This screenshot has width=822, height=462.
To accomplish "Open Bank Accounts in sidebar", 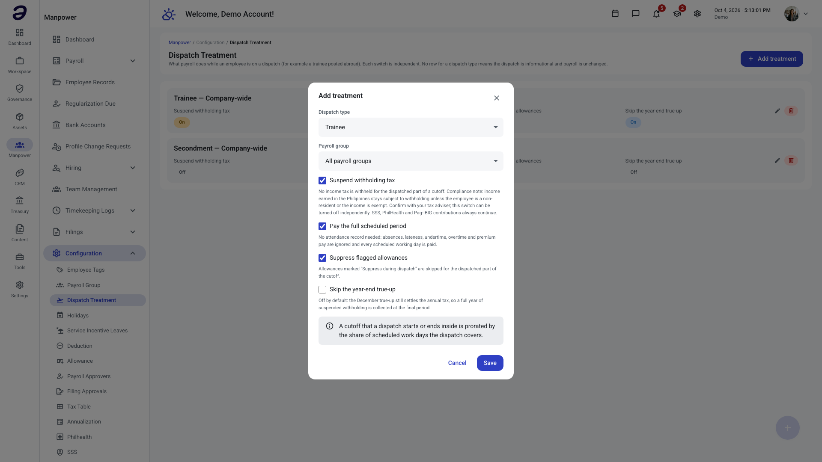I will point(94,125).
